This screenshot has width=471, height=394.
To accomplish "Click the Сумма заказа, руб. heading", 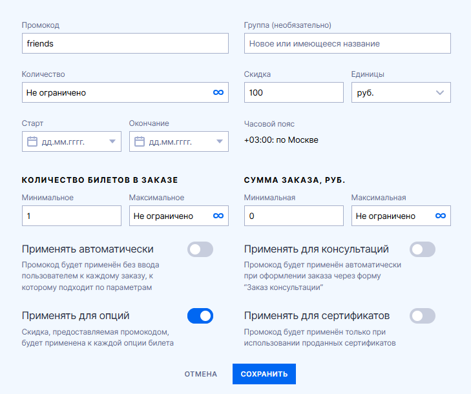I will (295, 180).
